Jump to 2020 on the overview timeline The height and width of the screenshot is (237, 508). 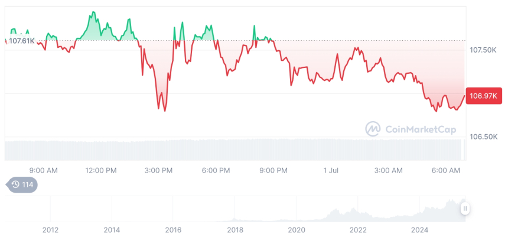[x=297, y=230]
